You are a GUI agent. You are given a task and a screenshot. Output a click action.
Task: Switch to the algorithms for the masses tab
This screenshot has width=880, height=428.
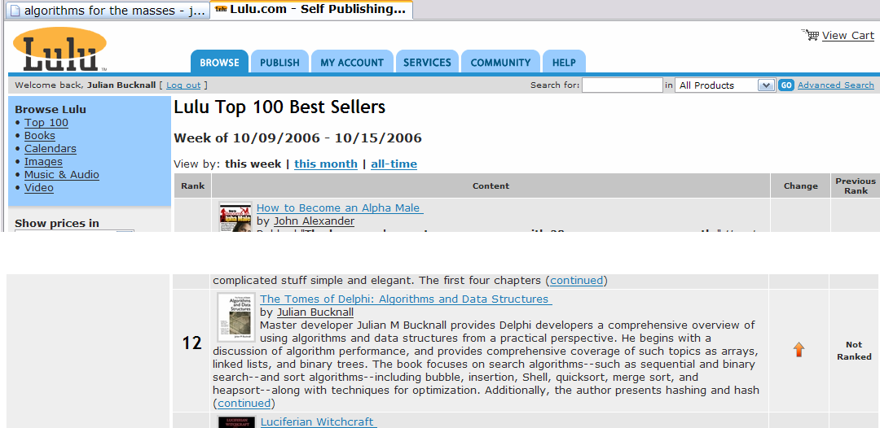click(108, 10)
